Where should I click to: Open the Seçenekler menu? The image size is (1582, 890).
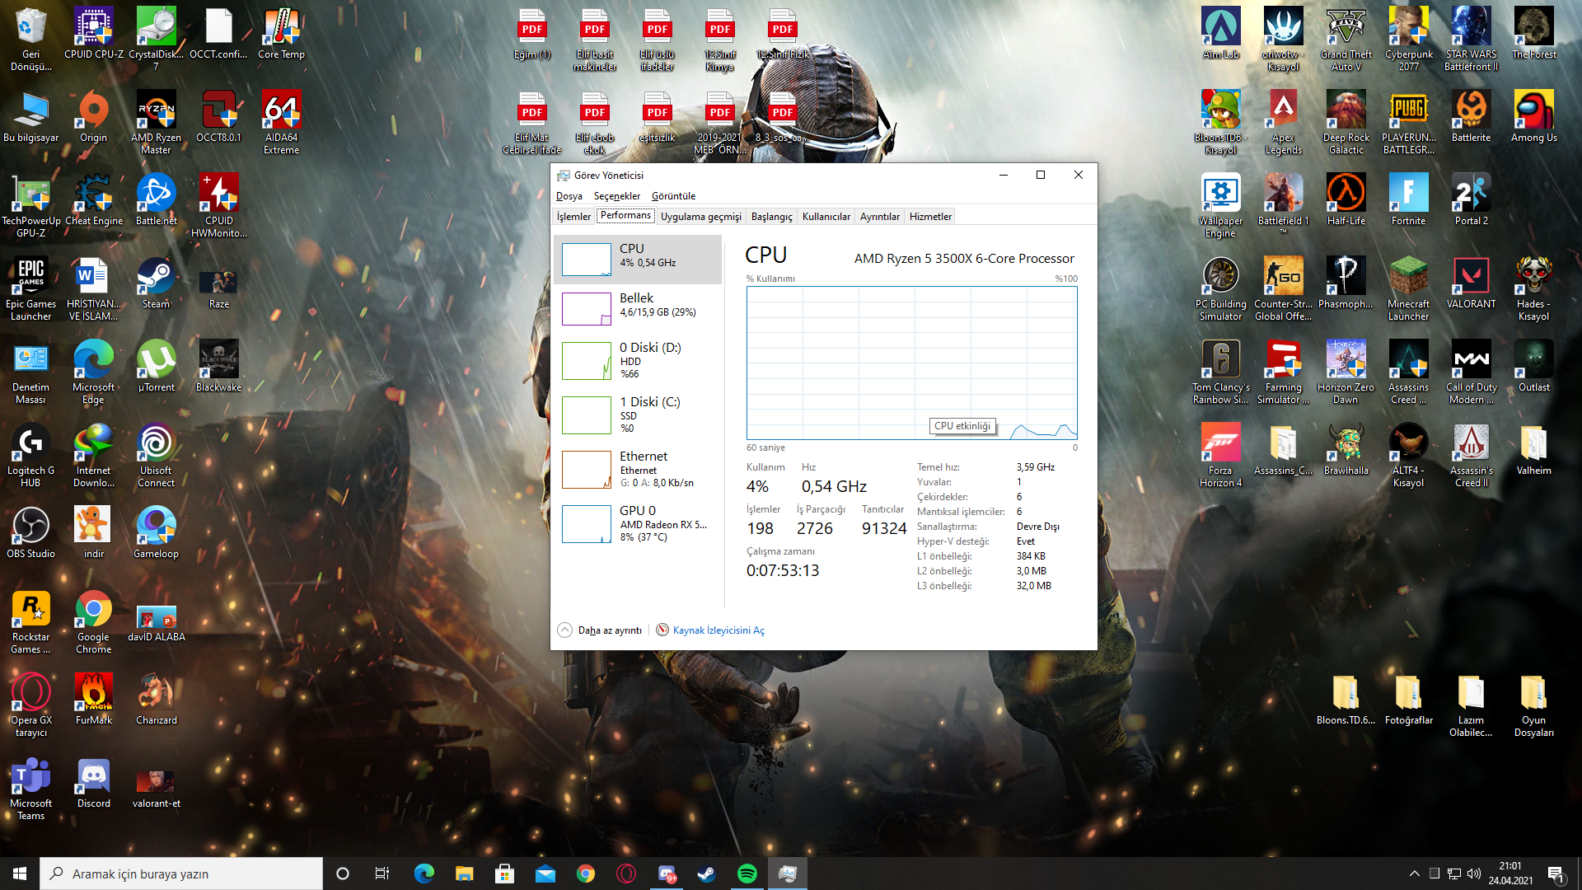617,196
